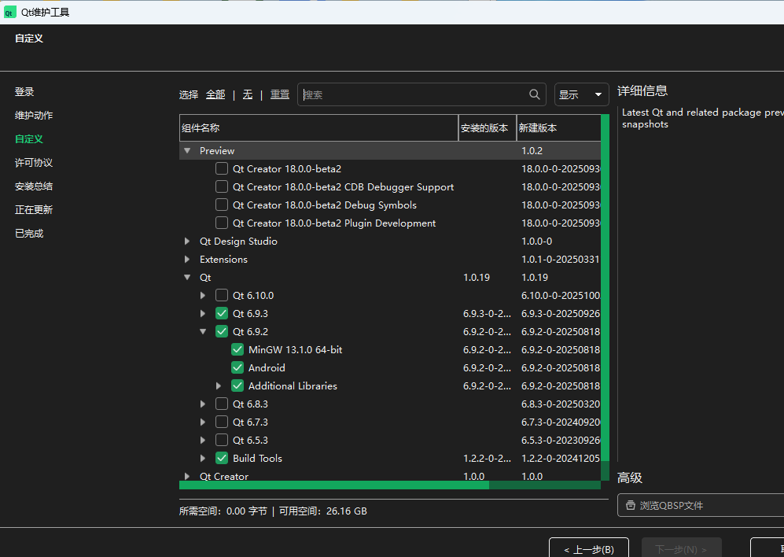Select 自定义 step in sidebar
Screen dimensions: 784x557
point(29,138)
